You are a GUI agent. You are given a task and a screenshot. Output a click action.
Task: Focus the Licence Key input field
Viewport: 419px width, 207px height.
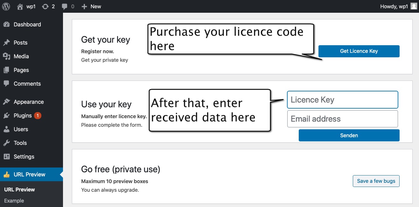coord(343,100)
